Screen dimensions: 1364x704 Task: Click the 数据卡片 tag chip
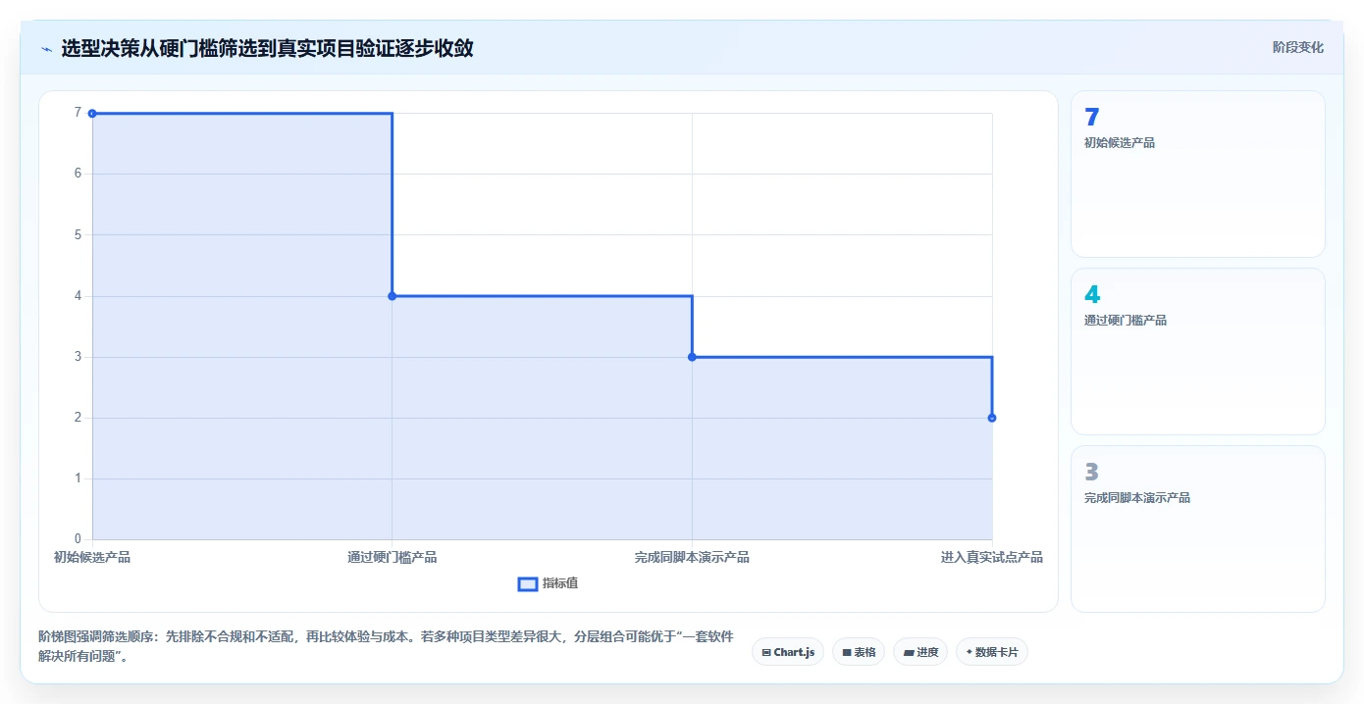tap(991, 652)
